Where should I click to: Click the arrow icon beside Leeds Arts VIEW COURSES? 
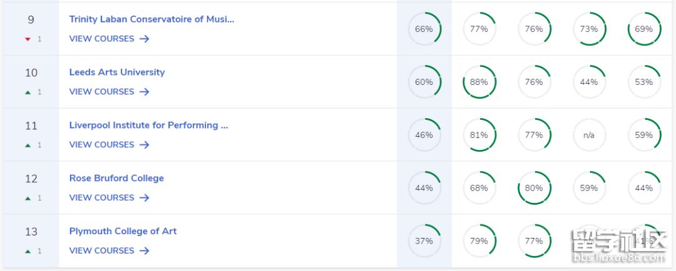145,92
